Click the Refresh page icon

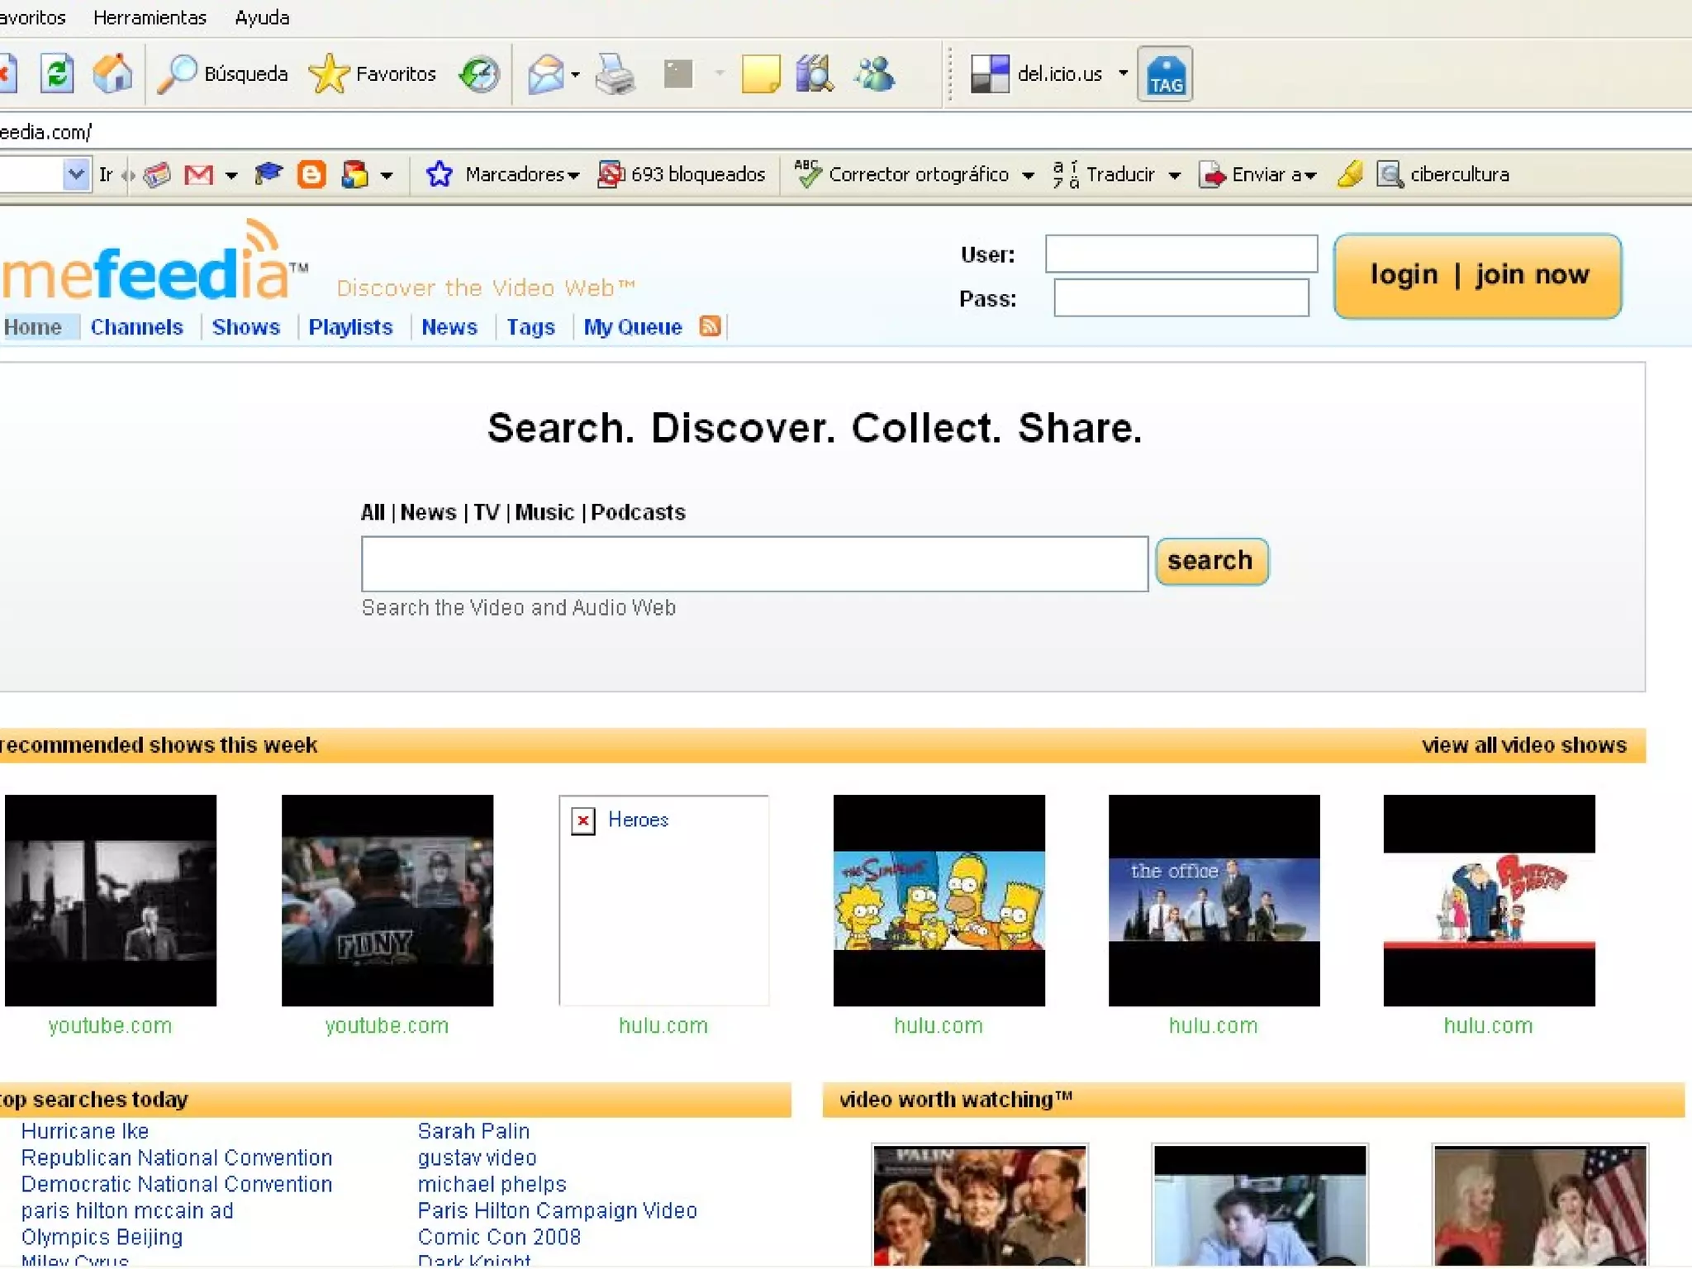point(57,74)
